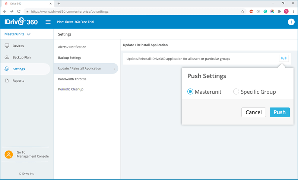The height and width of the screenshot is (180, 298).
Task: Click the © IDrive Inc. footer text
Action: tap(26, 174)
